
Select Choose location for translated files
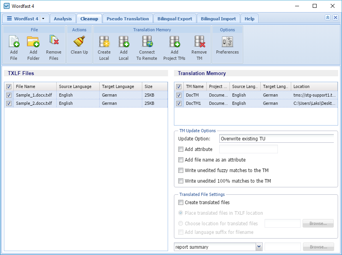181,223
